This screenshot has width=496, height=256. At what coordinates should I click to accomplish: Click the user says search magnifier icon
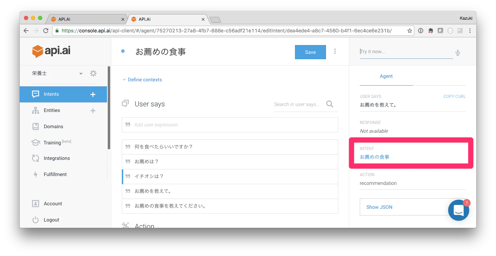(x=329, y=104)
